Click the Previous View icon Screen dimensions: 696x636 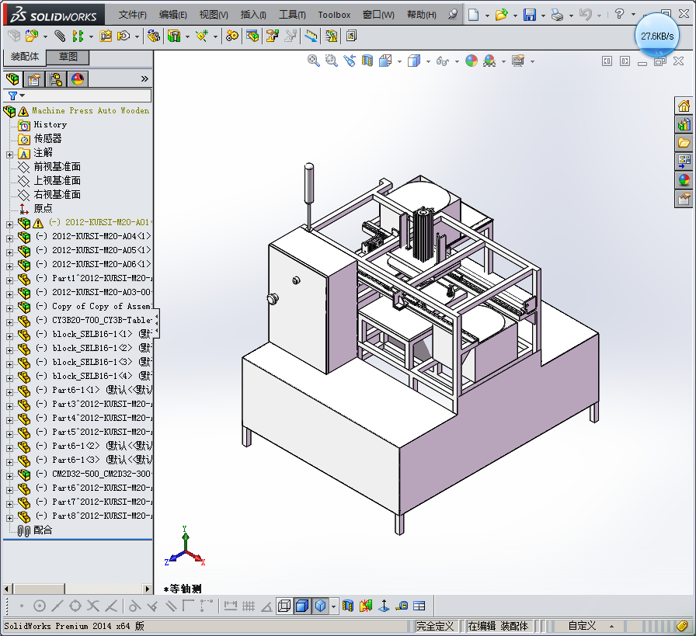(x=350, y=61)
